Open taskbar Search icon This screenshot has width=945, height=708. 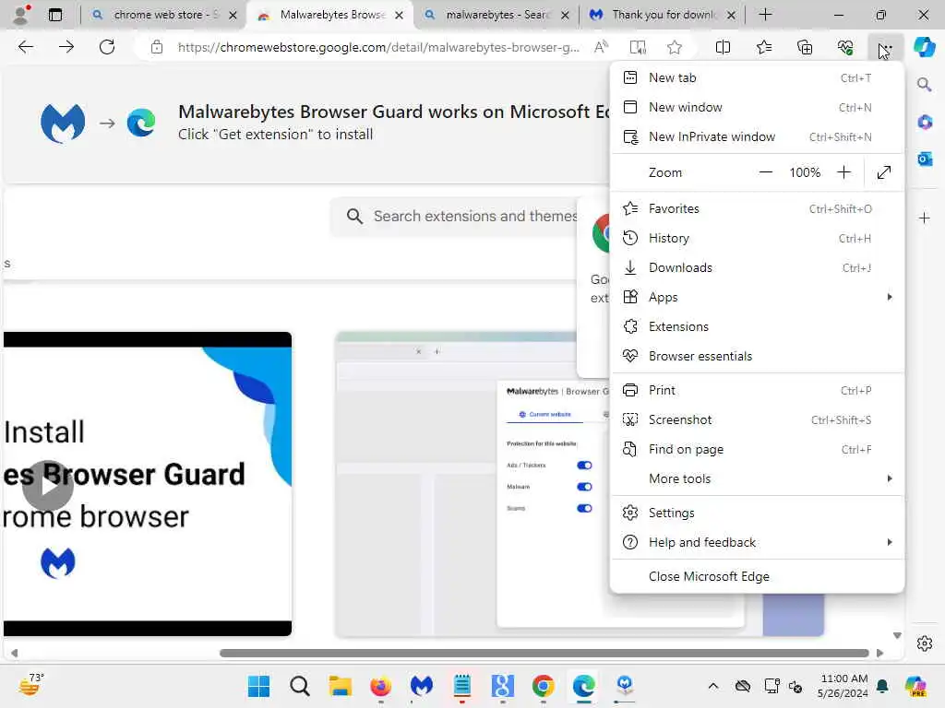tap(300, 686)
